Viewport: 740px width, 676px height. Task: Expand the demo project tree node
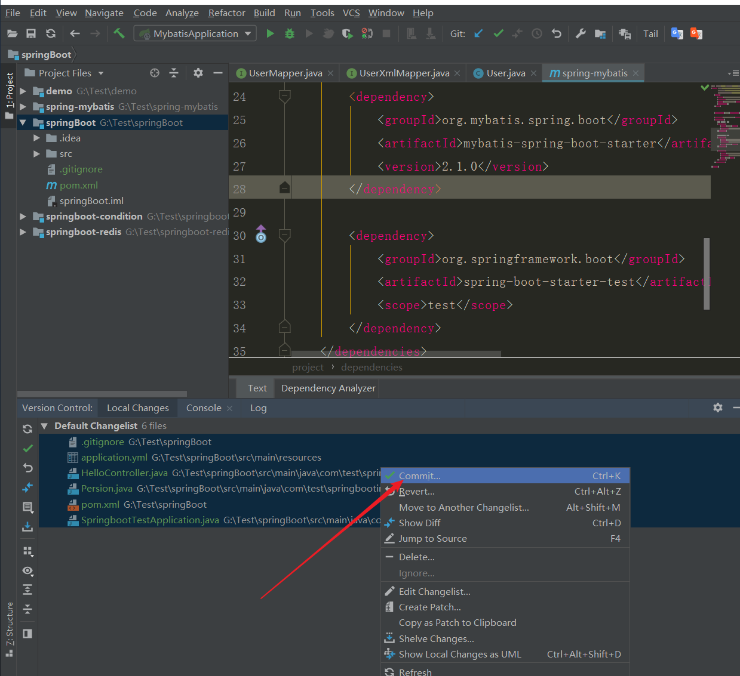23,91
